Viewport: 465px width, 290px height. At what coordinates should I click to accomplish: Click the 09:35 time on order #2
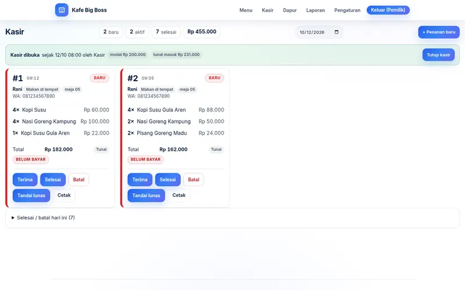tap(148, 78)
